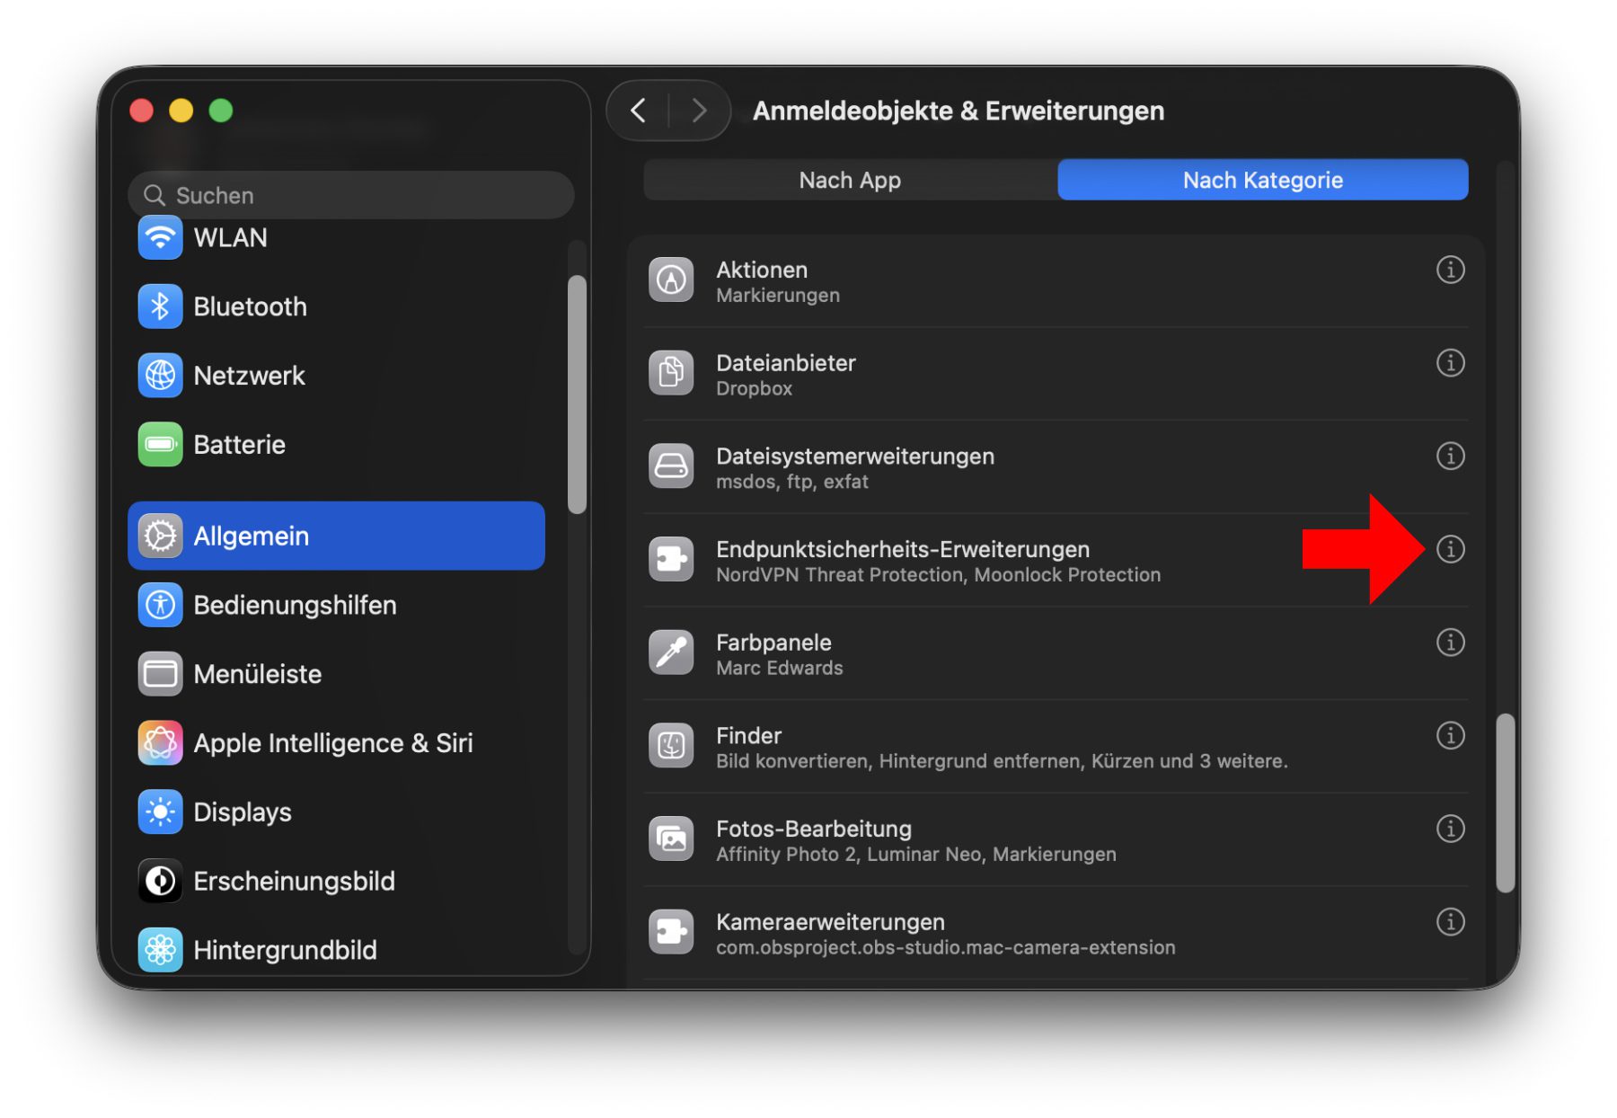Switch to the Nach App tab
Image resolution: width=1617 pixels, height=1118 pixels.
tap(850, 181)
